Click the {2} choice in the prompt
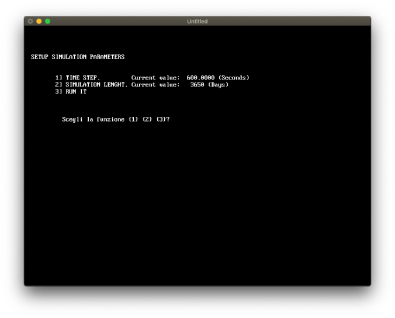The width and height of the screenshot is (395, 318). point(147,119)
